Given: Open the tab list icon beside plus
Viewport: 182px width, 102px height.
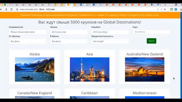Looking at the screenshot, I should [x=176, y=5].
